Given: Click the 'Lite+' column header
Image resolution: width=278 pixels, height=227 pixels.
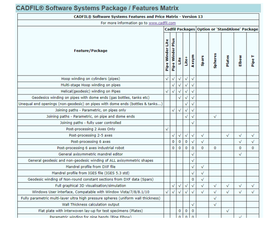Looking at the screenshot, I should 186,61.
